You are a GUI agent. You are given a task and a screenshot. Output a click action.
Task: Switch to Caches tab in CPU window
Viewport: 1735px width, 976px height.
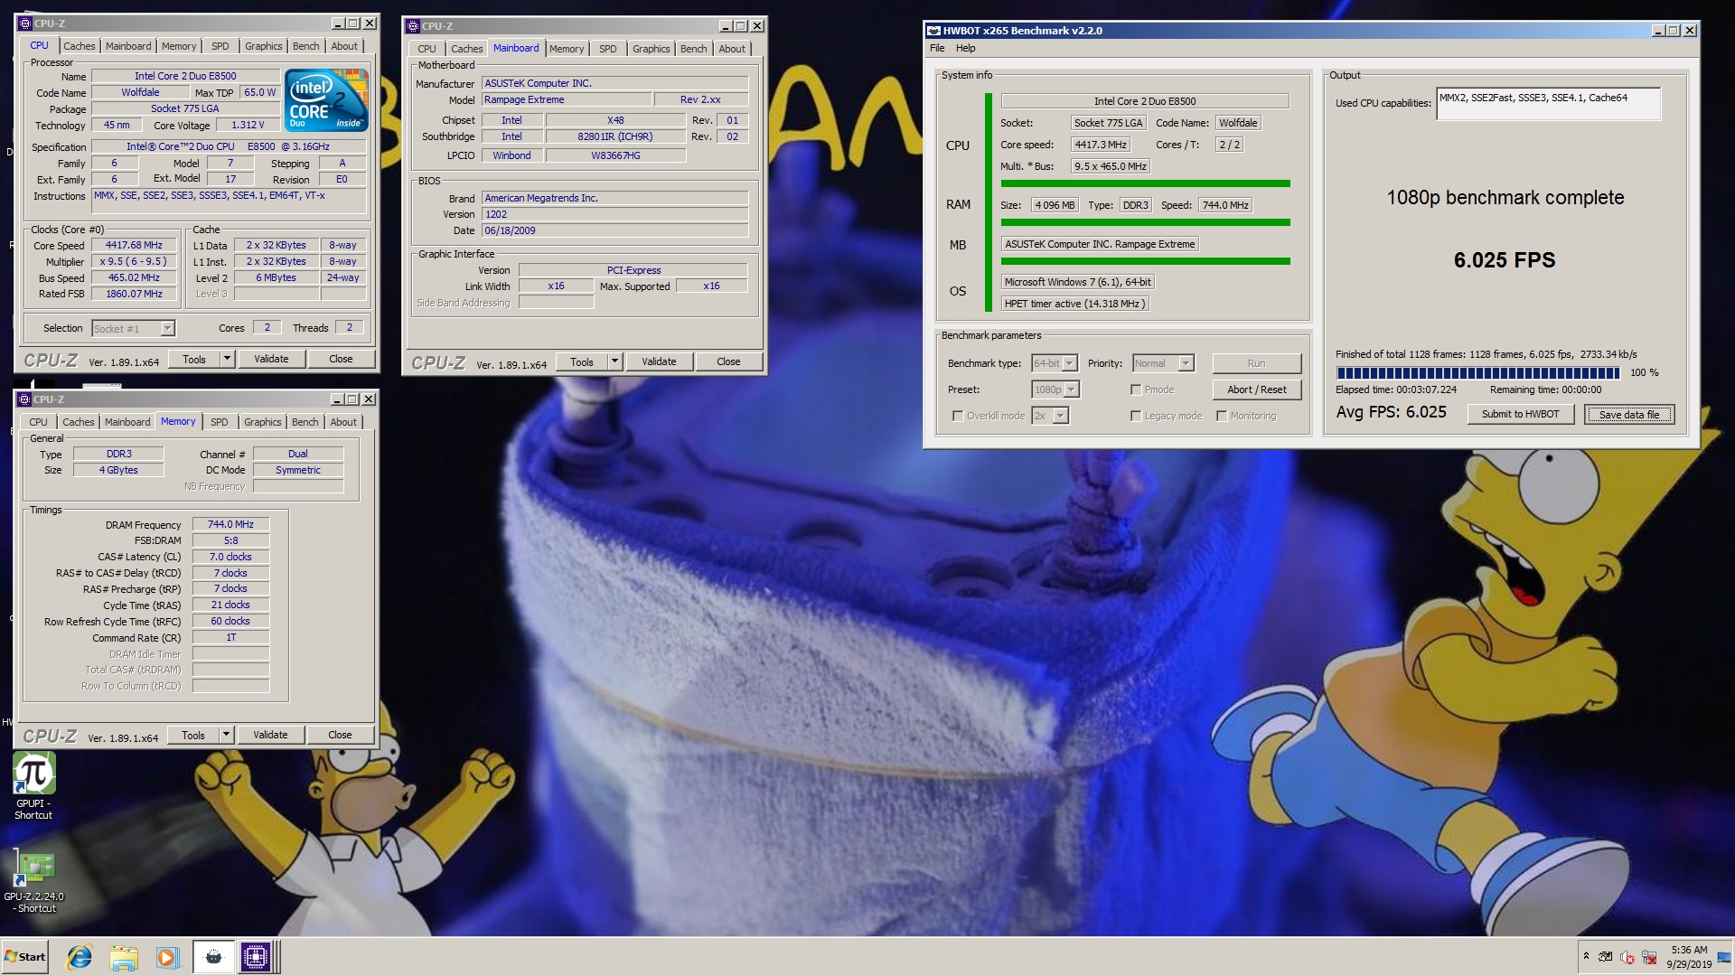point(79,46)
